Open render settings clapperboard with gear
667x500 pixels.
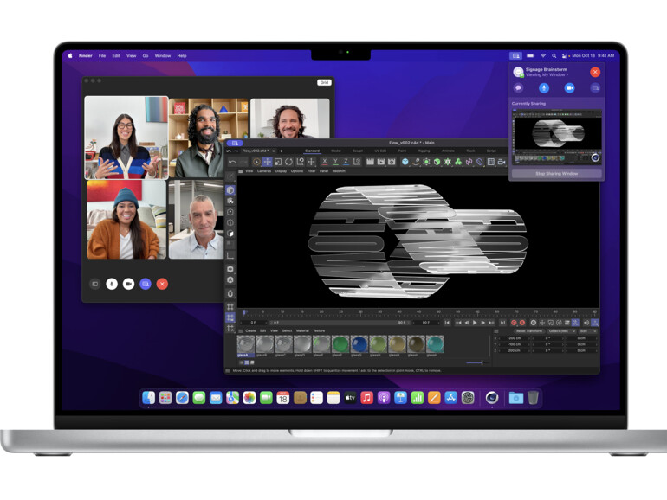coord(392,162)
